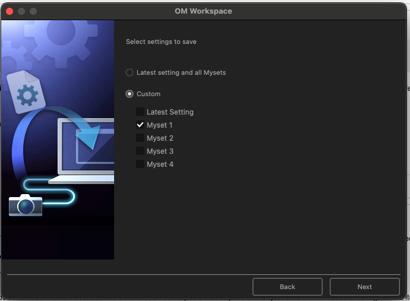
Task: Proceed with the Next button
Action: [364, 287]
